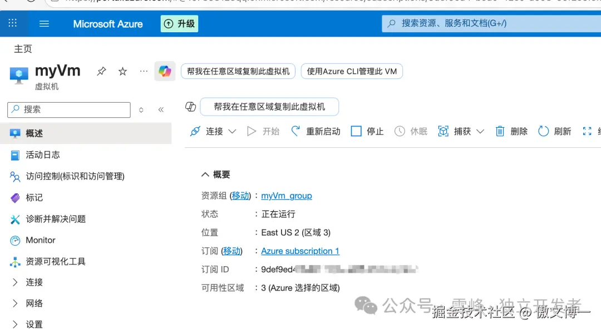The width and height of the screenshot is (601, 330).
Task: Click the Copilot chat icon beside the lower suggestion
Action: 190,107
